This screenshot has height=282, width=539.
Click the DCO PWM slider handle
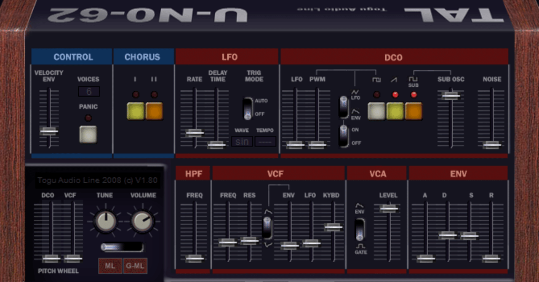pos(317,145)
